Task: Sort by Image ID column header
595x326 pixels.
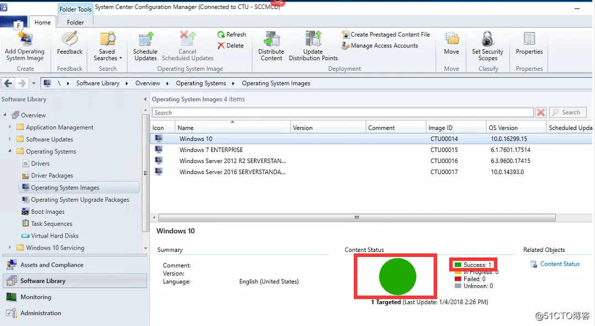Action: tap(456, 128)
